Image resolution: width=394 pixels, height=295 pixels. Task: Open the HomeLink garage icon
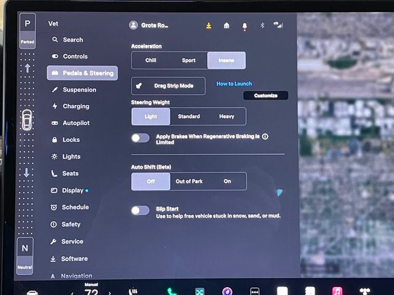click(x=227, y=25)
